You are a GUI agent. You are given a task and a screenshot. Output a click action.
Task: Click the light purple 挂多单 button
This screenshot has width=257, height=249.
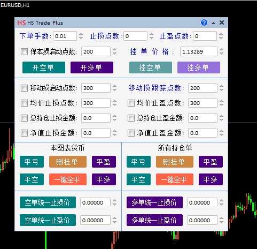[199, 67]
